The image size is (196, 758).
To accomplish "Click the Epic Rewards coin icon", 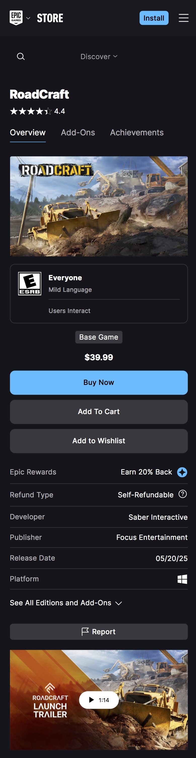I will click(x=182, y=472).
